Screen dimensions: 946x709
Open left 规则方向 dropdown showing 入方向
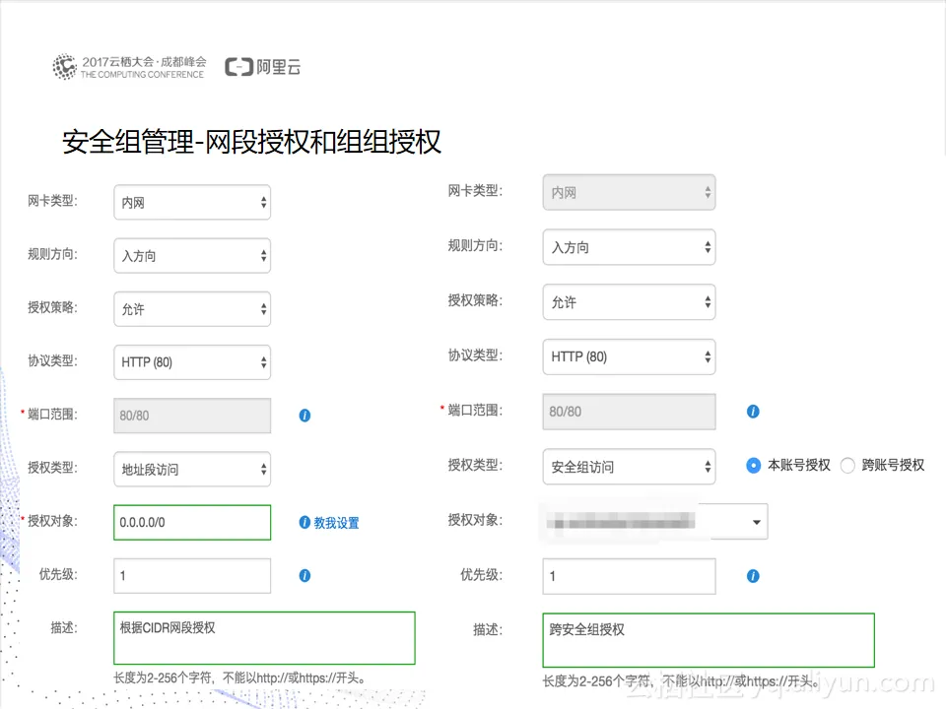pos(191,256)
